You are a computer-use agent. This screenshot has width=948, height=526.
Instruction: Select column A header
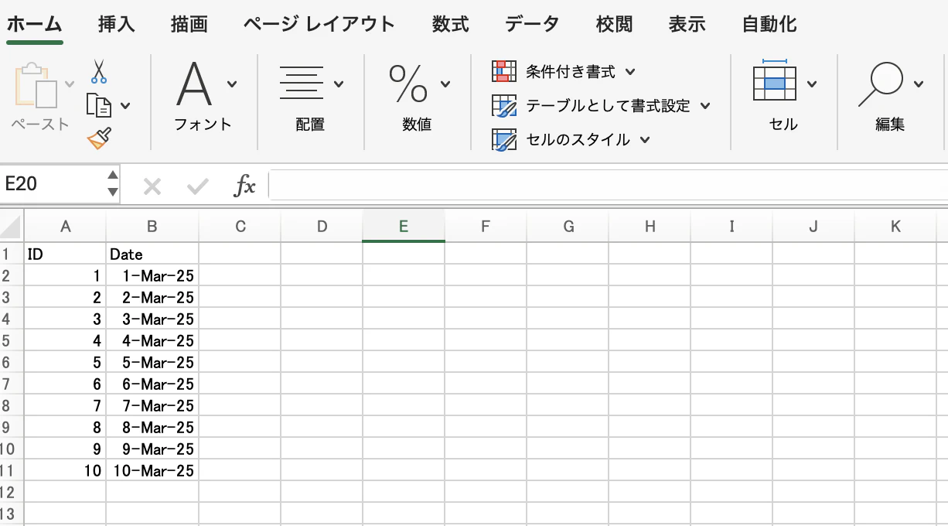point(66,227)
